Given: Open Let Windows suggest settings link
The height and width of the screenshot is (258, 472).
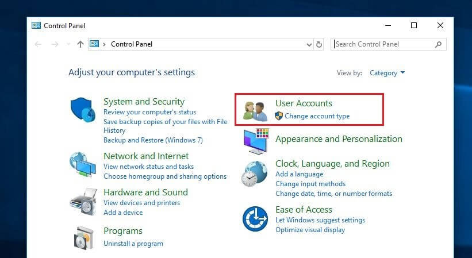Looking at the screenshot, I should [320, 220].
